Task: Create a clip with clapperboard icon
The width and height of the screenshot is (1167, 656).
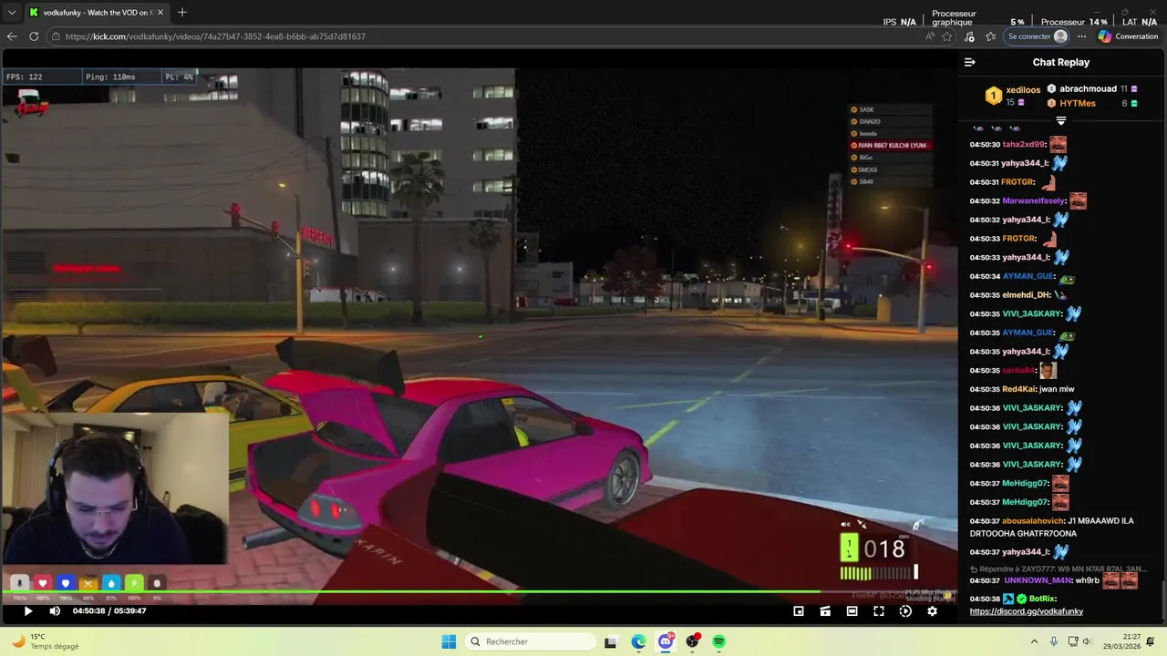Action: (x=825, y=611)
